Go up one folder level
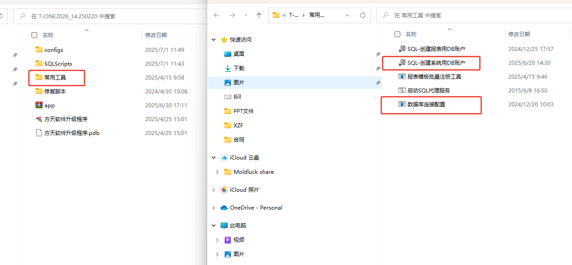The height and width of the screenshot is (265, 572). [x=259, y=15]
